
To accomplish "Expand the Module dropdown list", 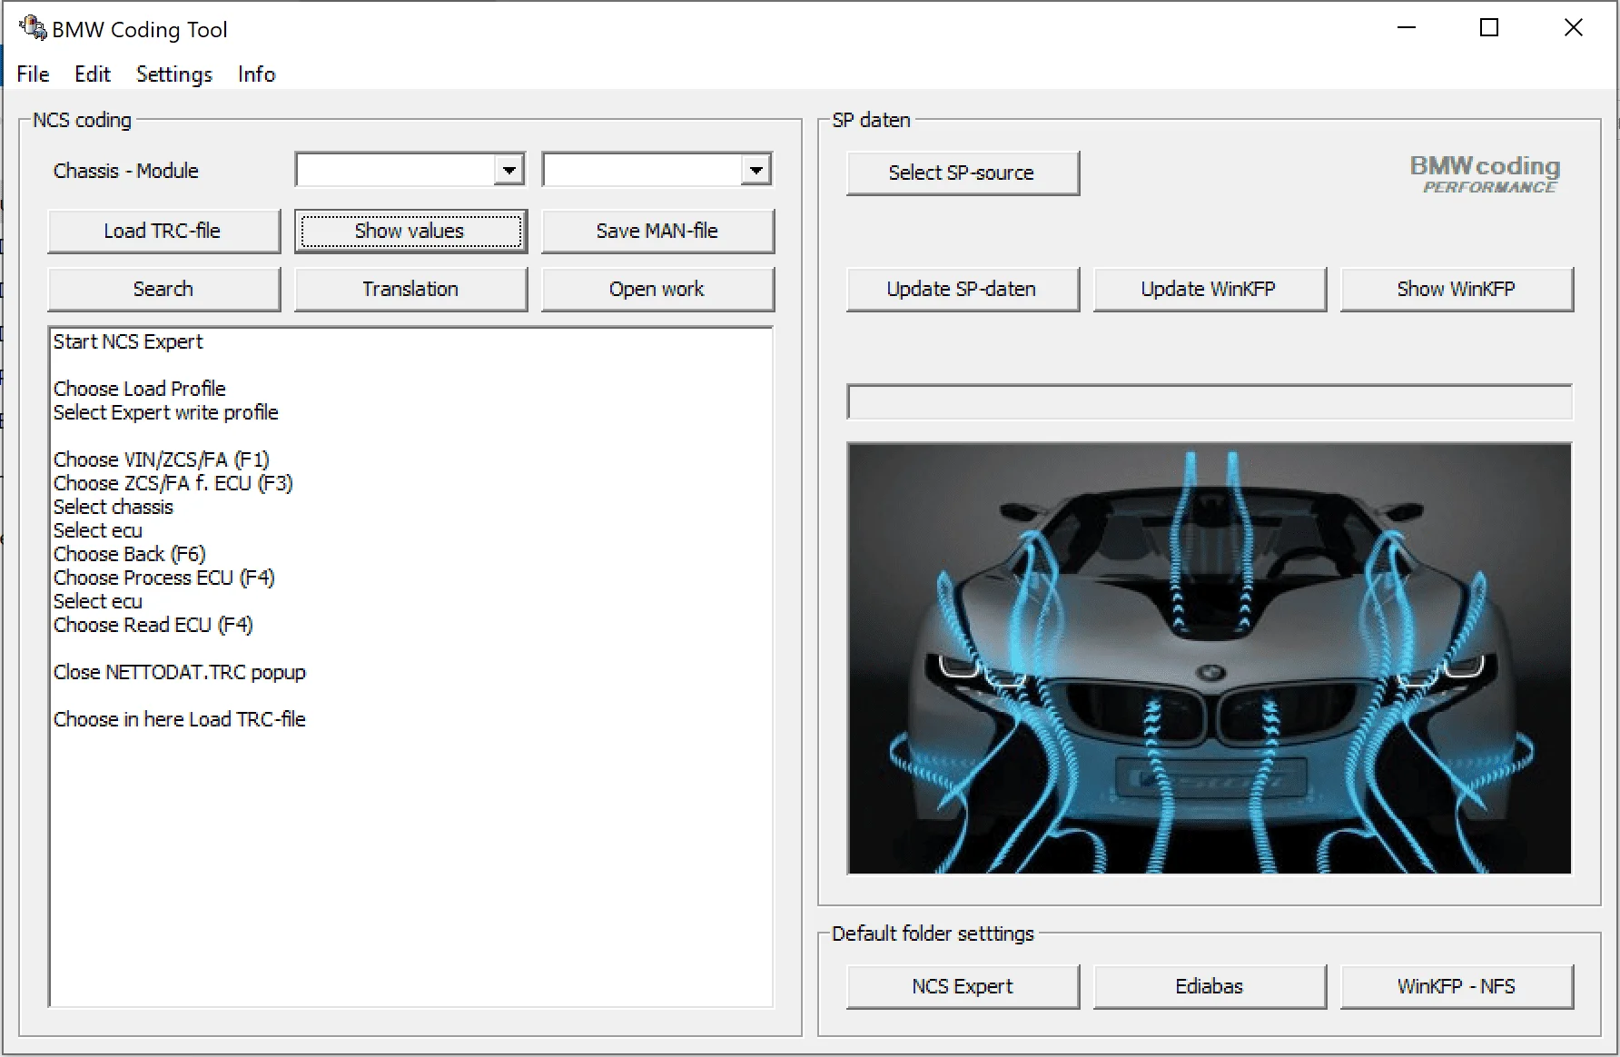I will pyautogui.click(x=756, y=170).
